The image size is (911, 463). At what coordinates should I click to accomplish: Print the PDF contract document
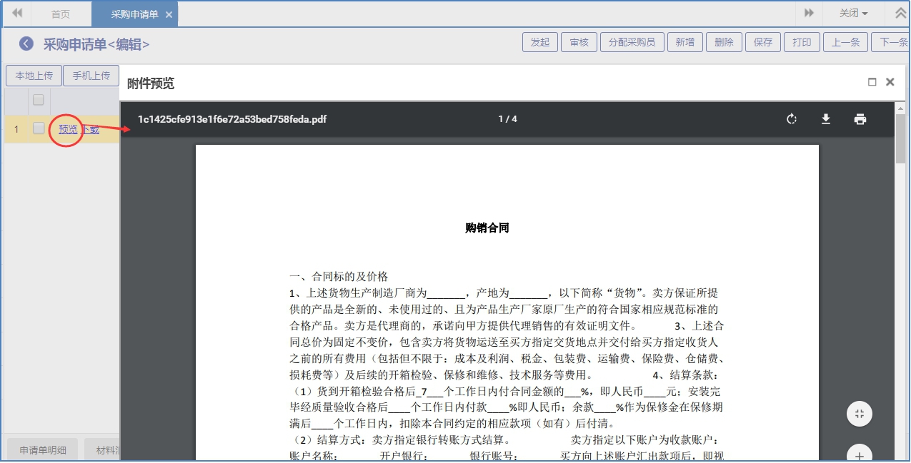point(860,119)
